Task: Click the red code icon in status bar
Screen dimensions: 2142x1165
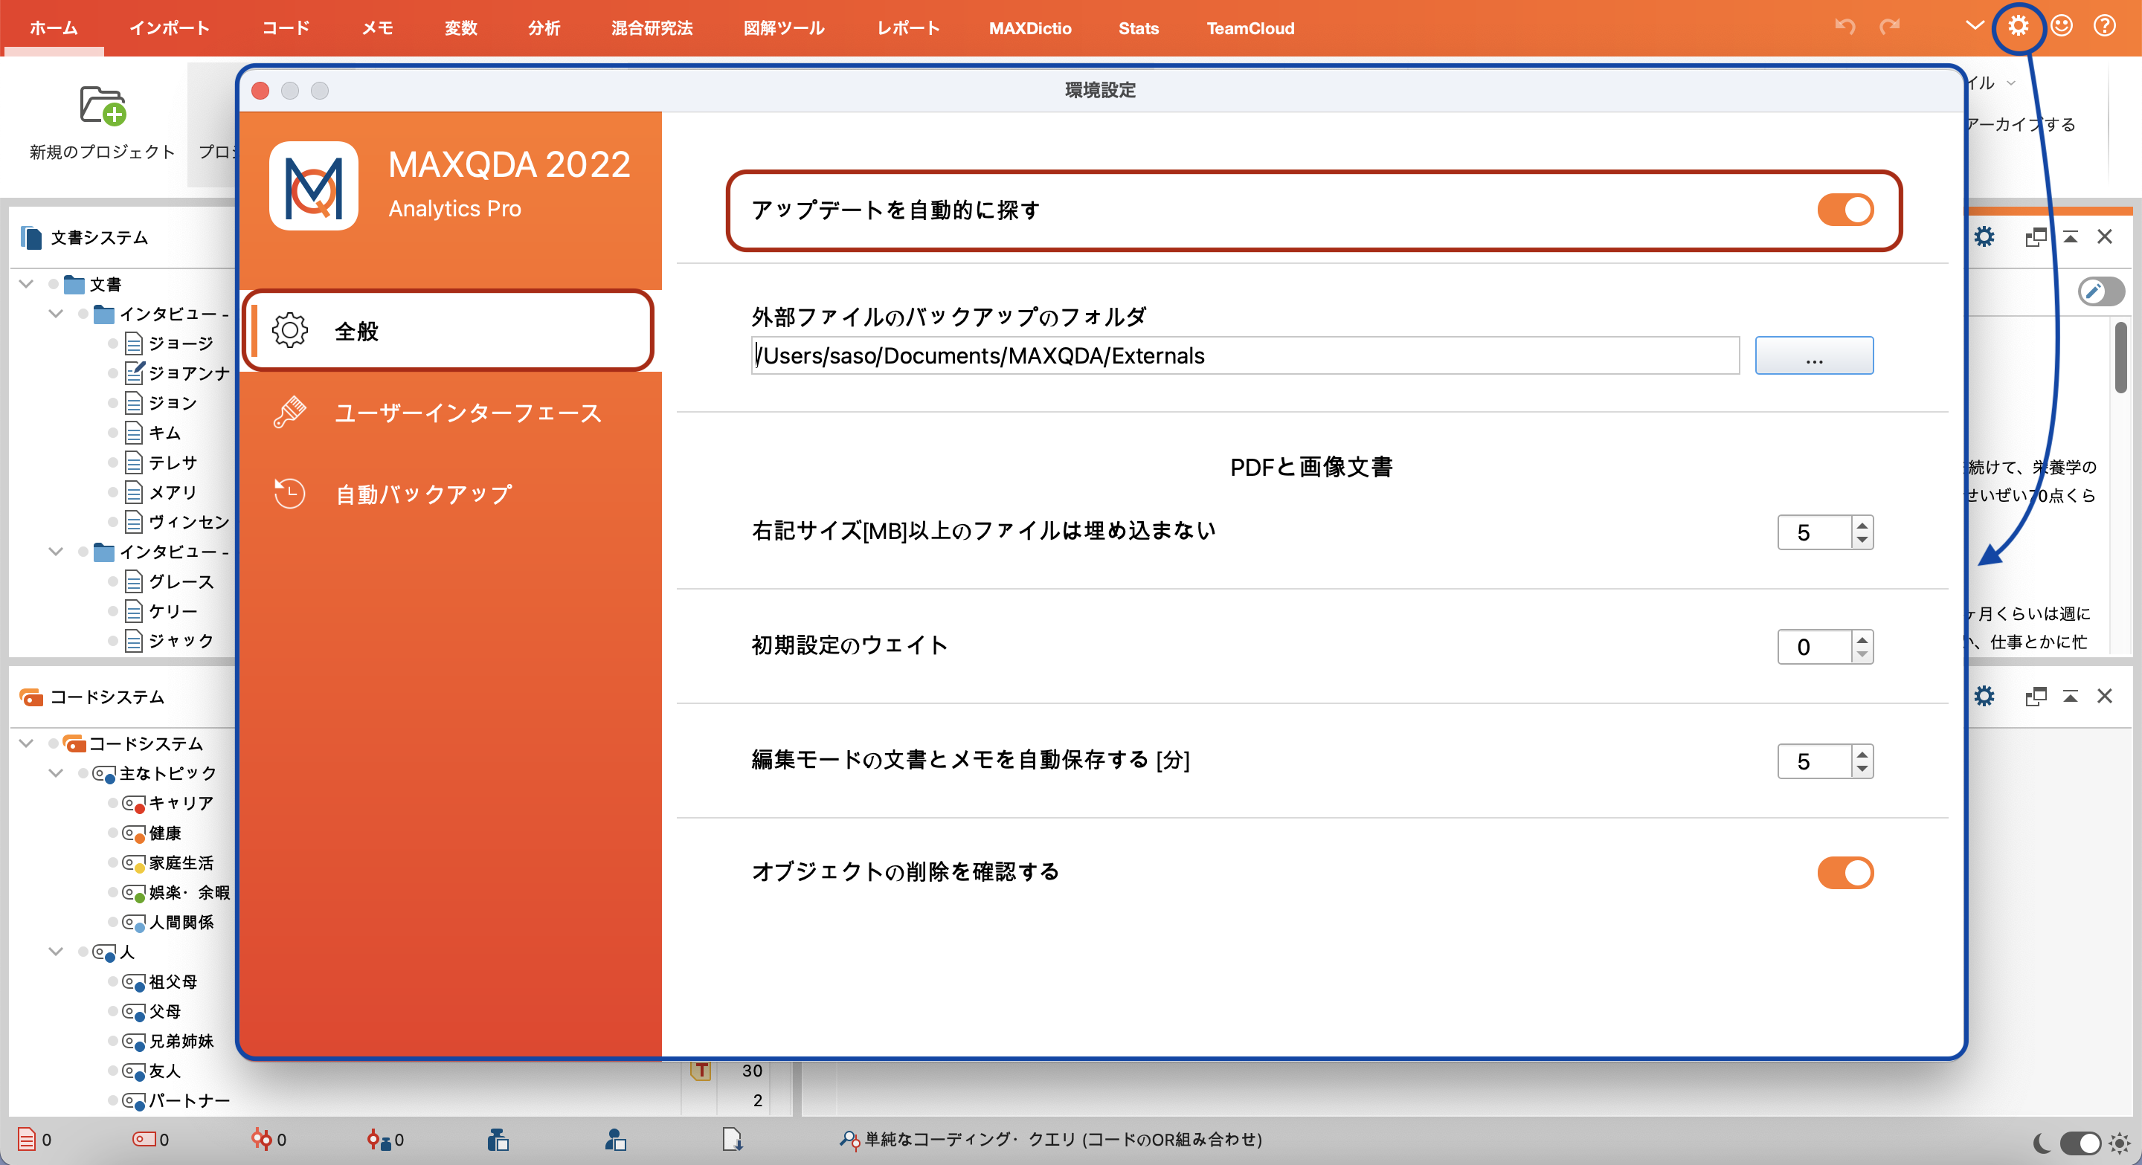Action: [x=144, y=1139]
